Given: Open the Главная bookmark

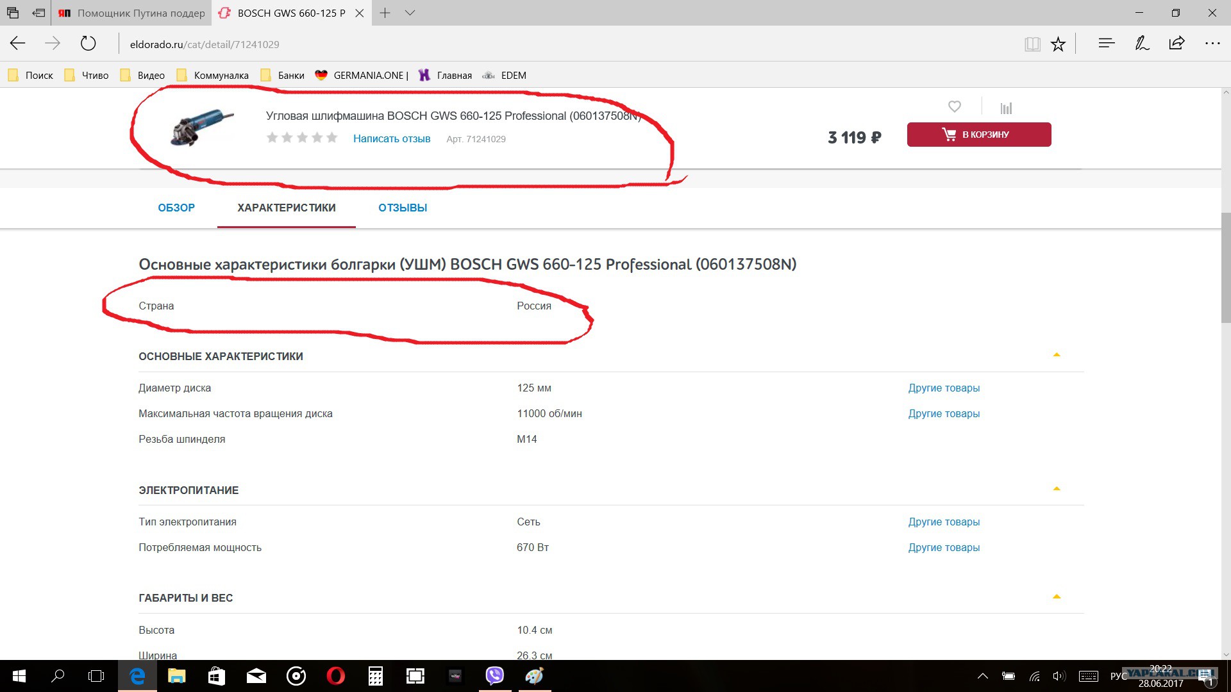Looking at the screenshot, I should (x=446, y=76).
